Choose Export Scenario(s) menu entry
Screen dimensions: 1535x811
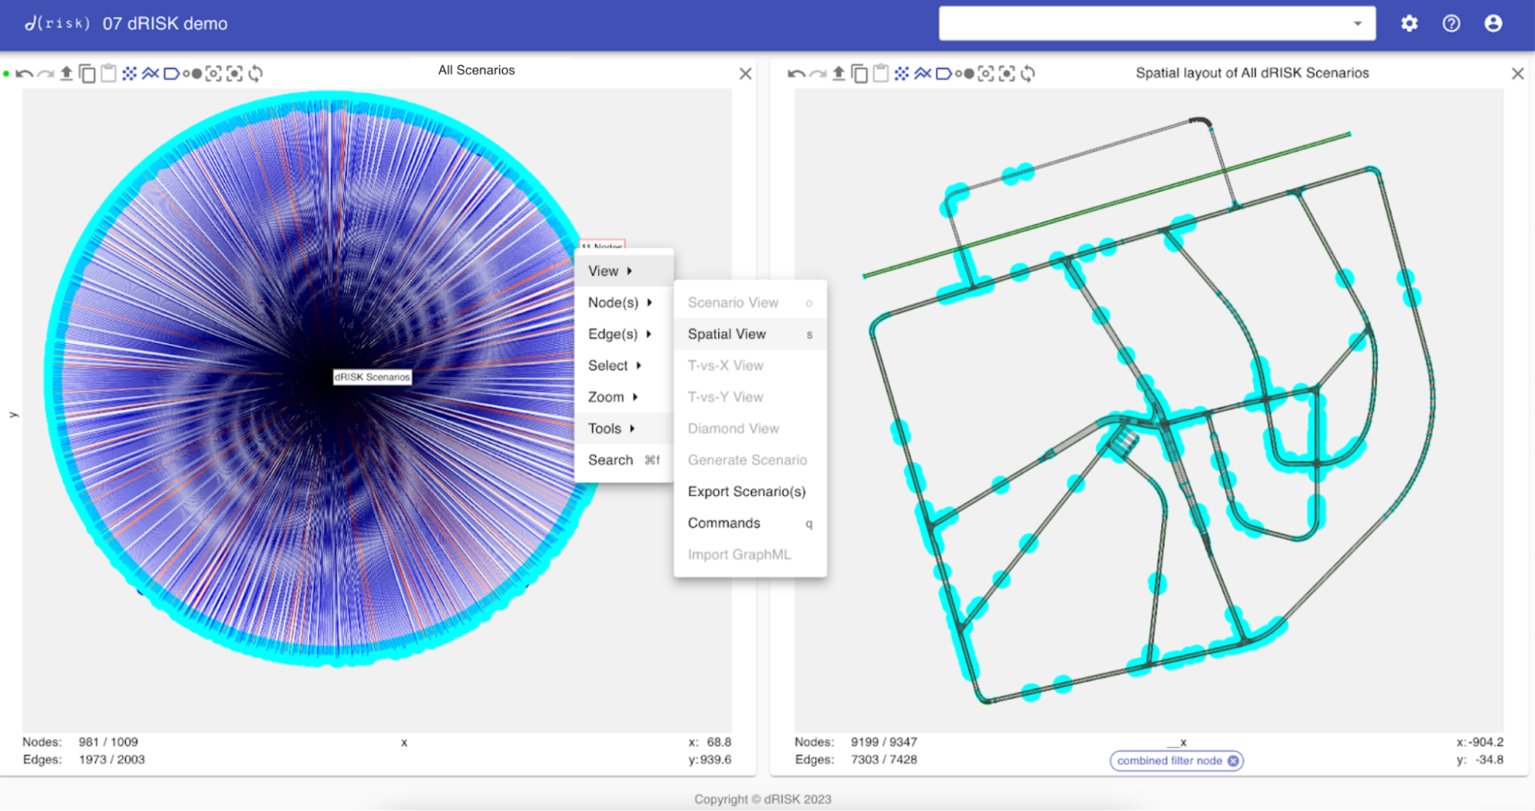tap(746, 492)
